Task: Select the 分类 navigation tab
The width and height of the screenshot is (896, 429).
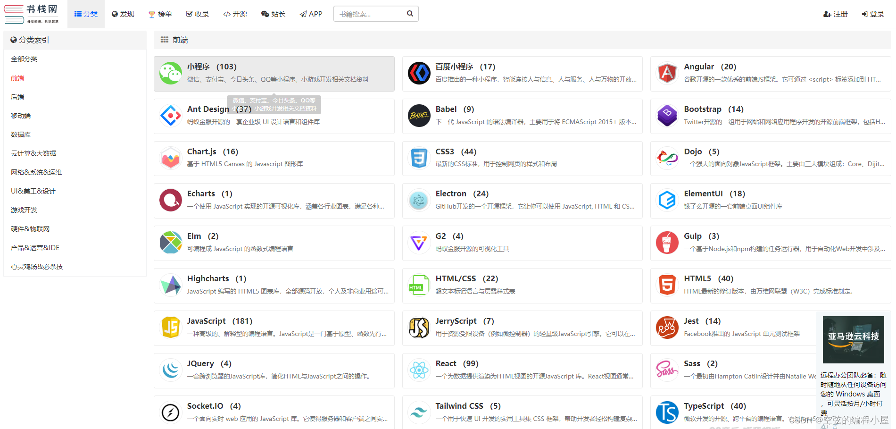Action: pos(86,14)
